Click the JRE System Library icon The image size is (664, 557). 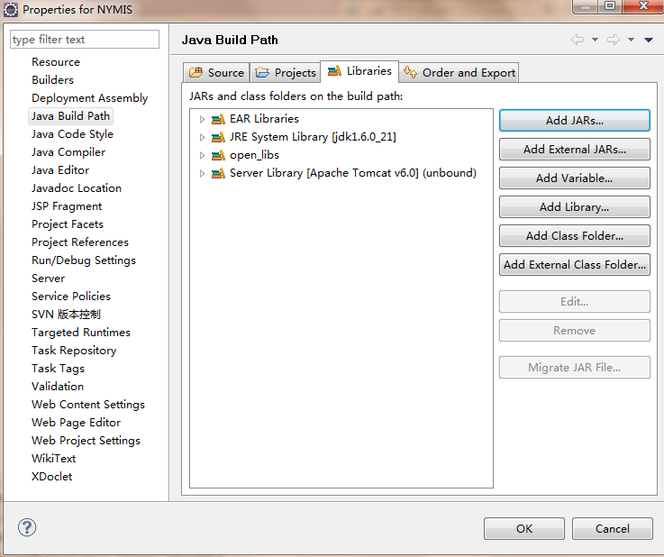[x=218, y=137]
